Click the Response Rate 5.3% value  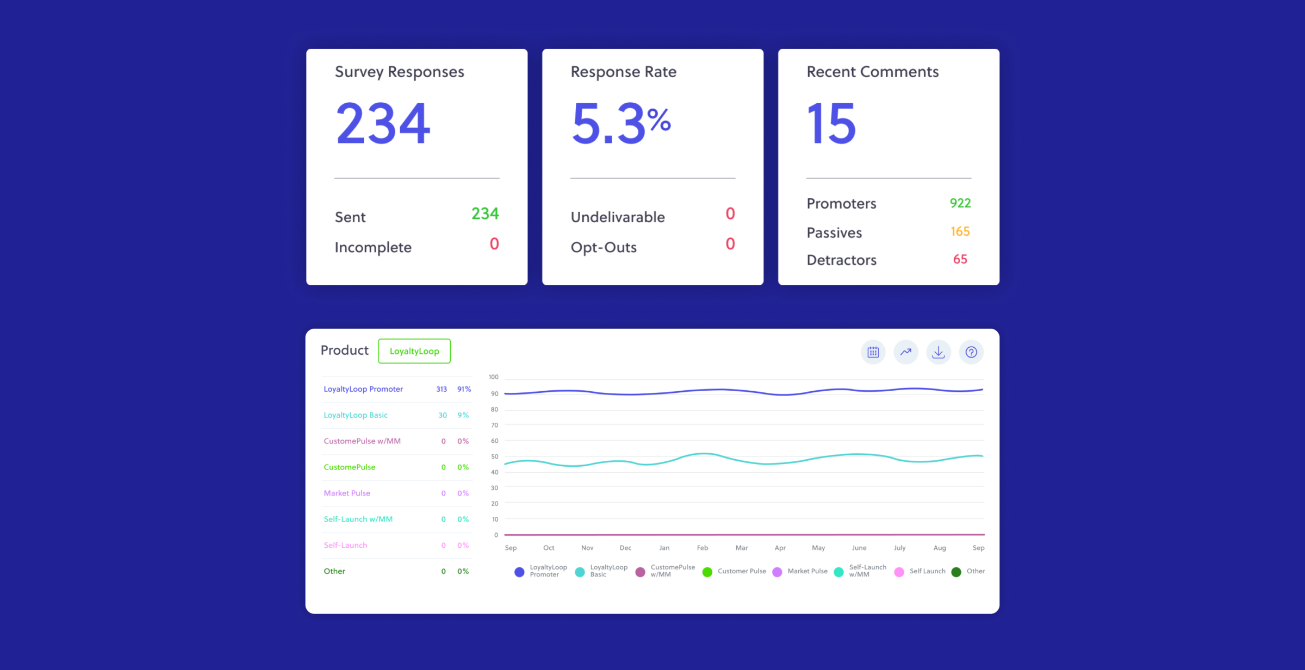tap(621, 124)
